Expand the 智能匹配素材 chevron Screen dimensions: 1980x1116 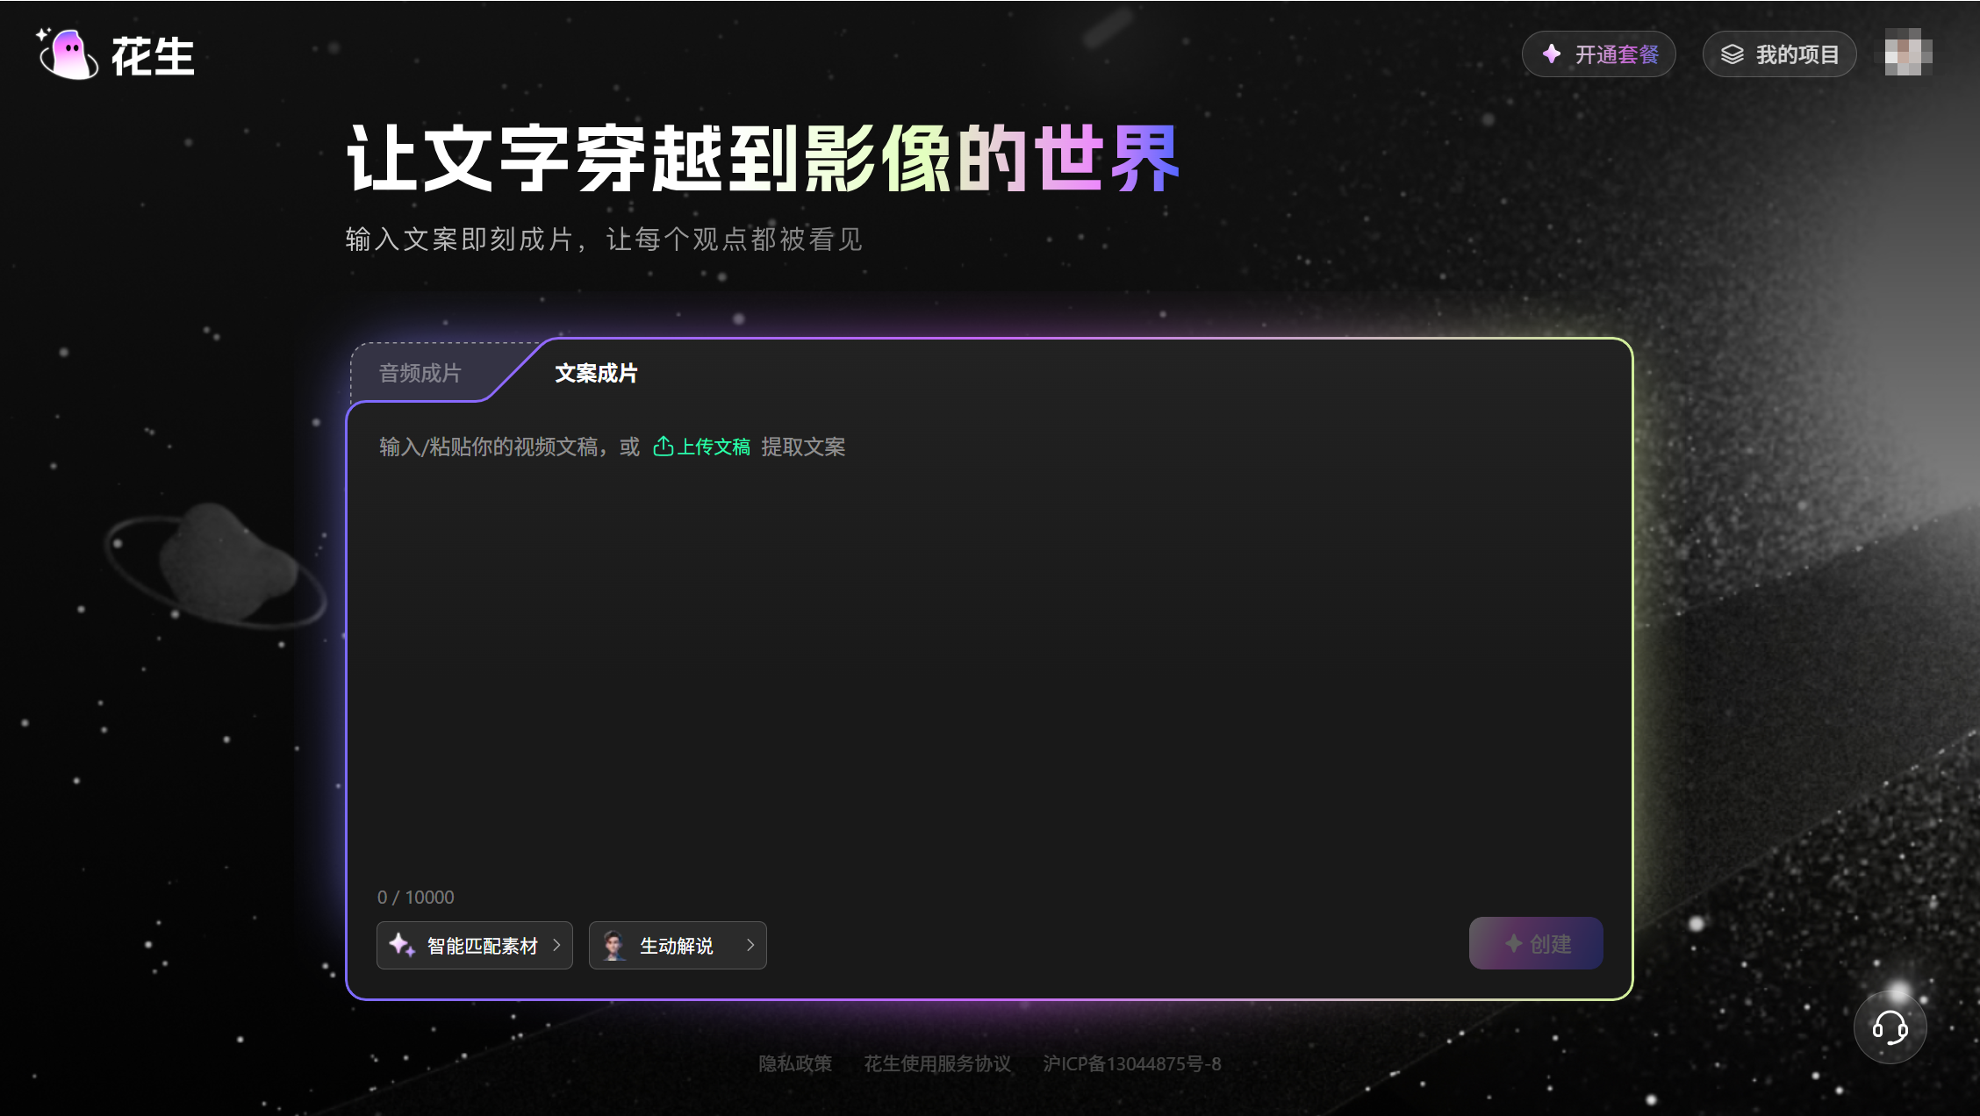click(x=556, y=945)
